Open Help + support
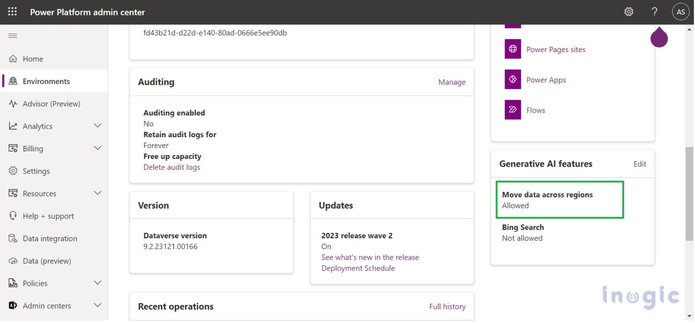Screen dimensions: 695x323 (48, 216)
